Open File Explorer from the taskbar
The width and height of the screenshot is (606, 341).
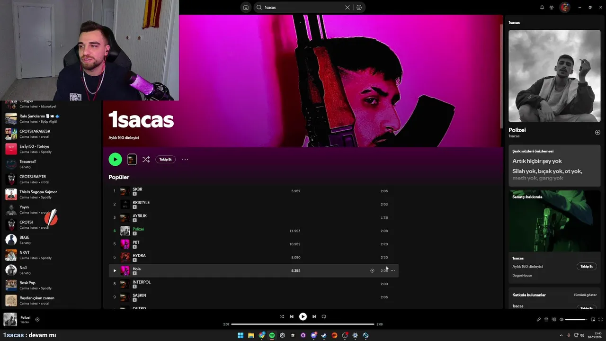[251, 335]
